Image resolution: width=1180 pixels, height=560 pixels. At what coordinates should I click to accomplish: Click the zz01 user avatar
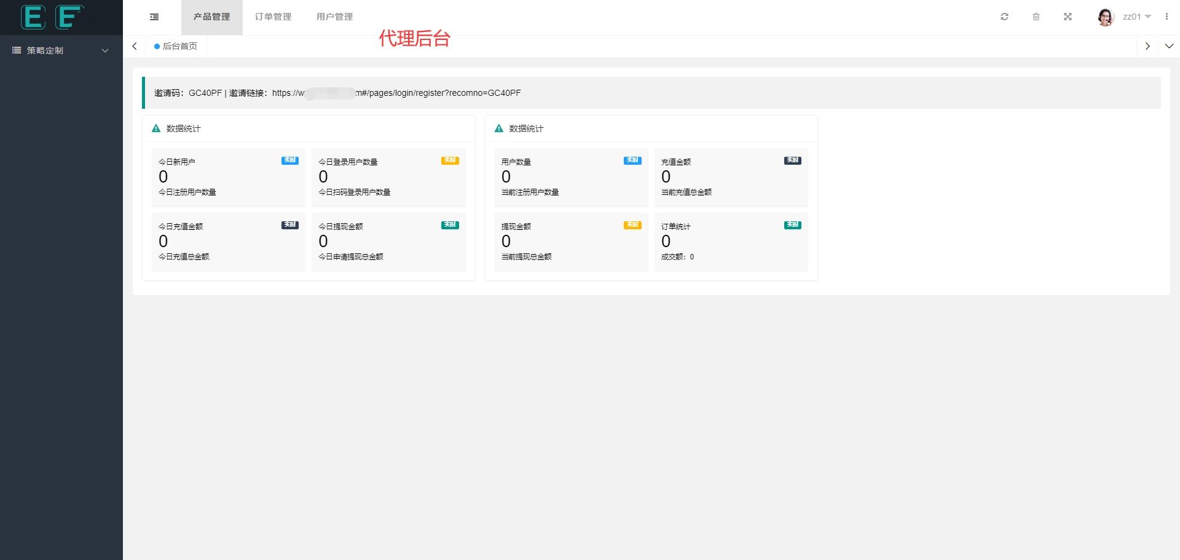click(1106, 17)
